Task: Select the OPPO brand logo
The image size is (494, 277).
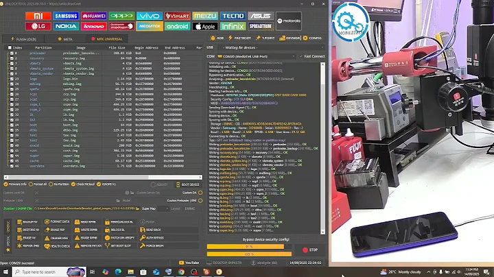Action: [x=121, y=16]
